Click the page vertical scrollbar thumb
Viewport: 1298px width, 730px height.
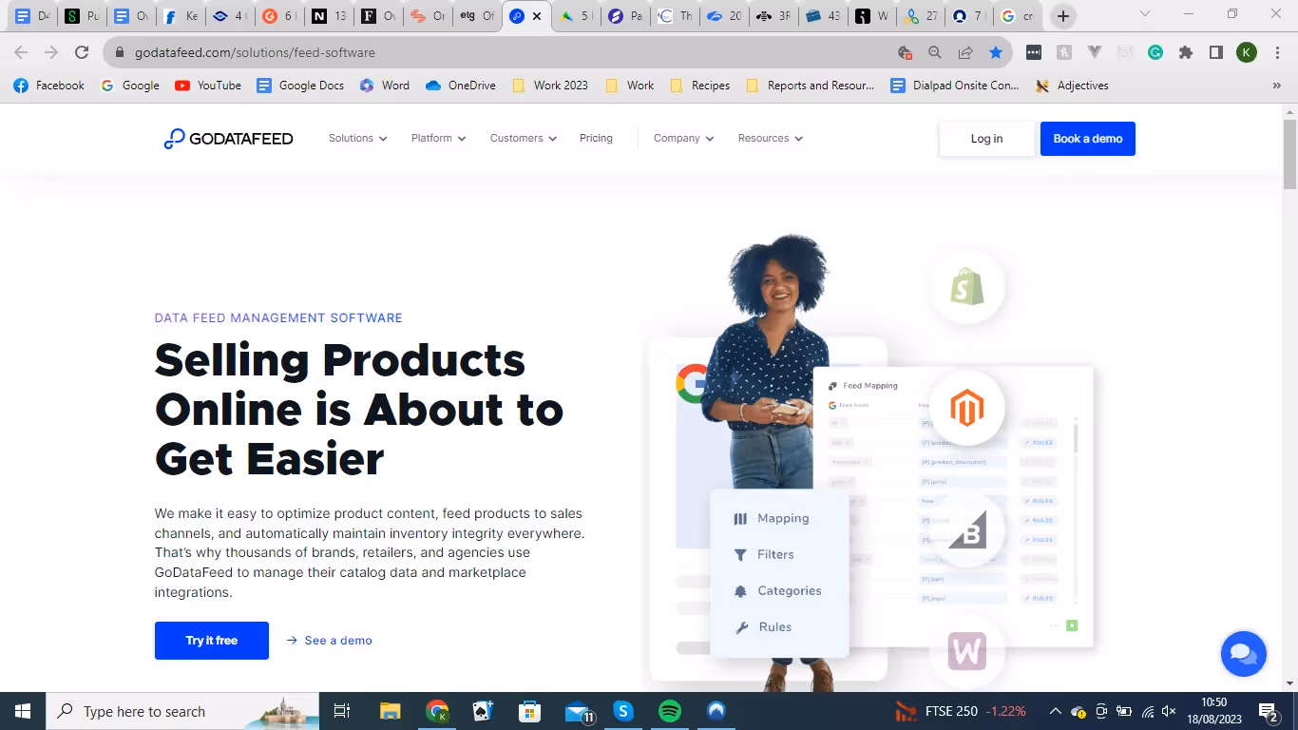coord(1289,154)
